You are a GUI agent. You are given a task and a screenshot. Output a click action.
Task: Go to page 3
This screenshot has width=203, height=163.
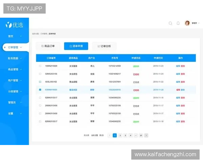click(x=125, y=135)
